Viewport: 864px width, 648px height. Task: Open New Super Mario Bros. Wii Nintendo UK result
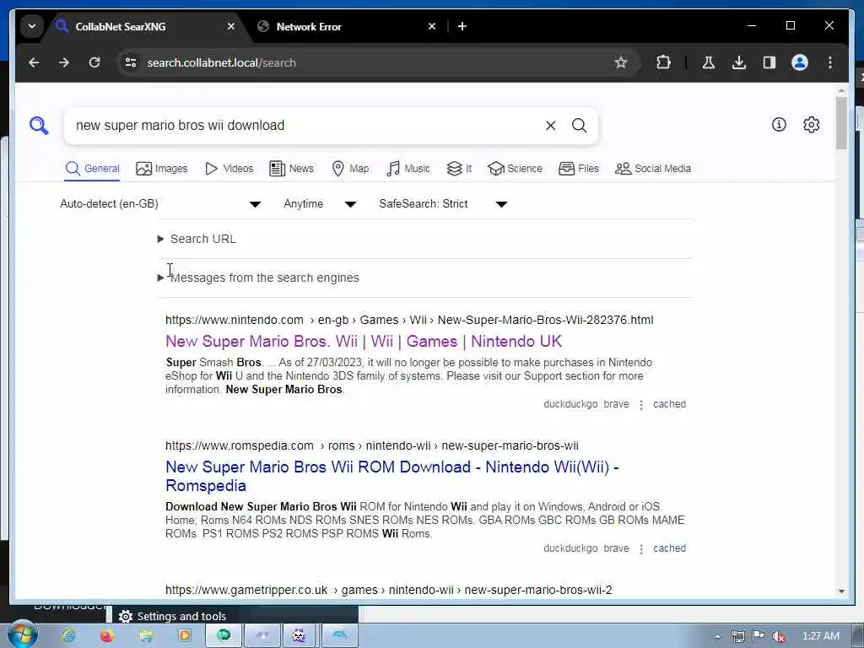point(364,342)
